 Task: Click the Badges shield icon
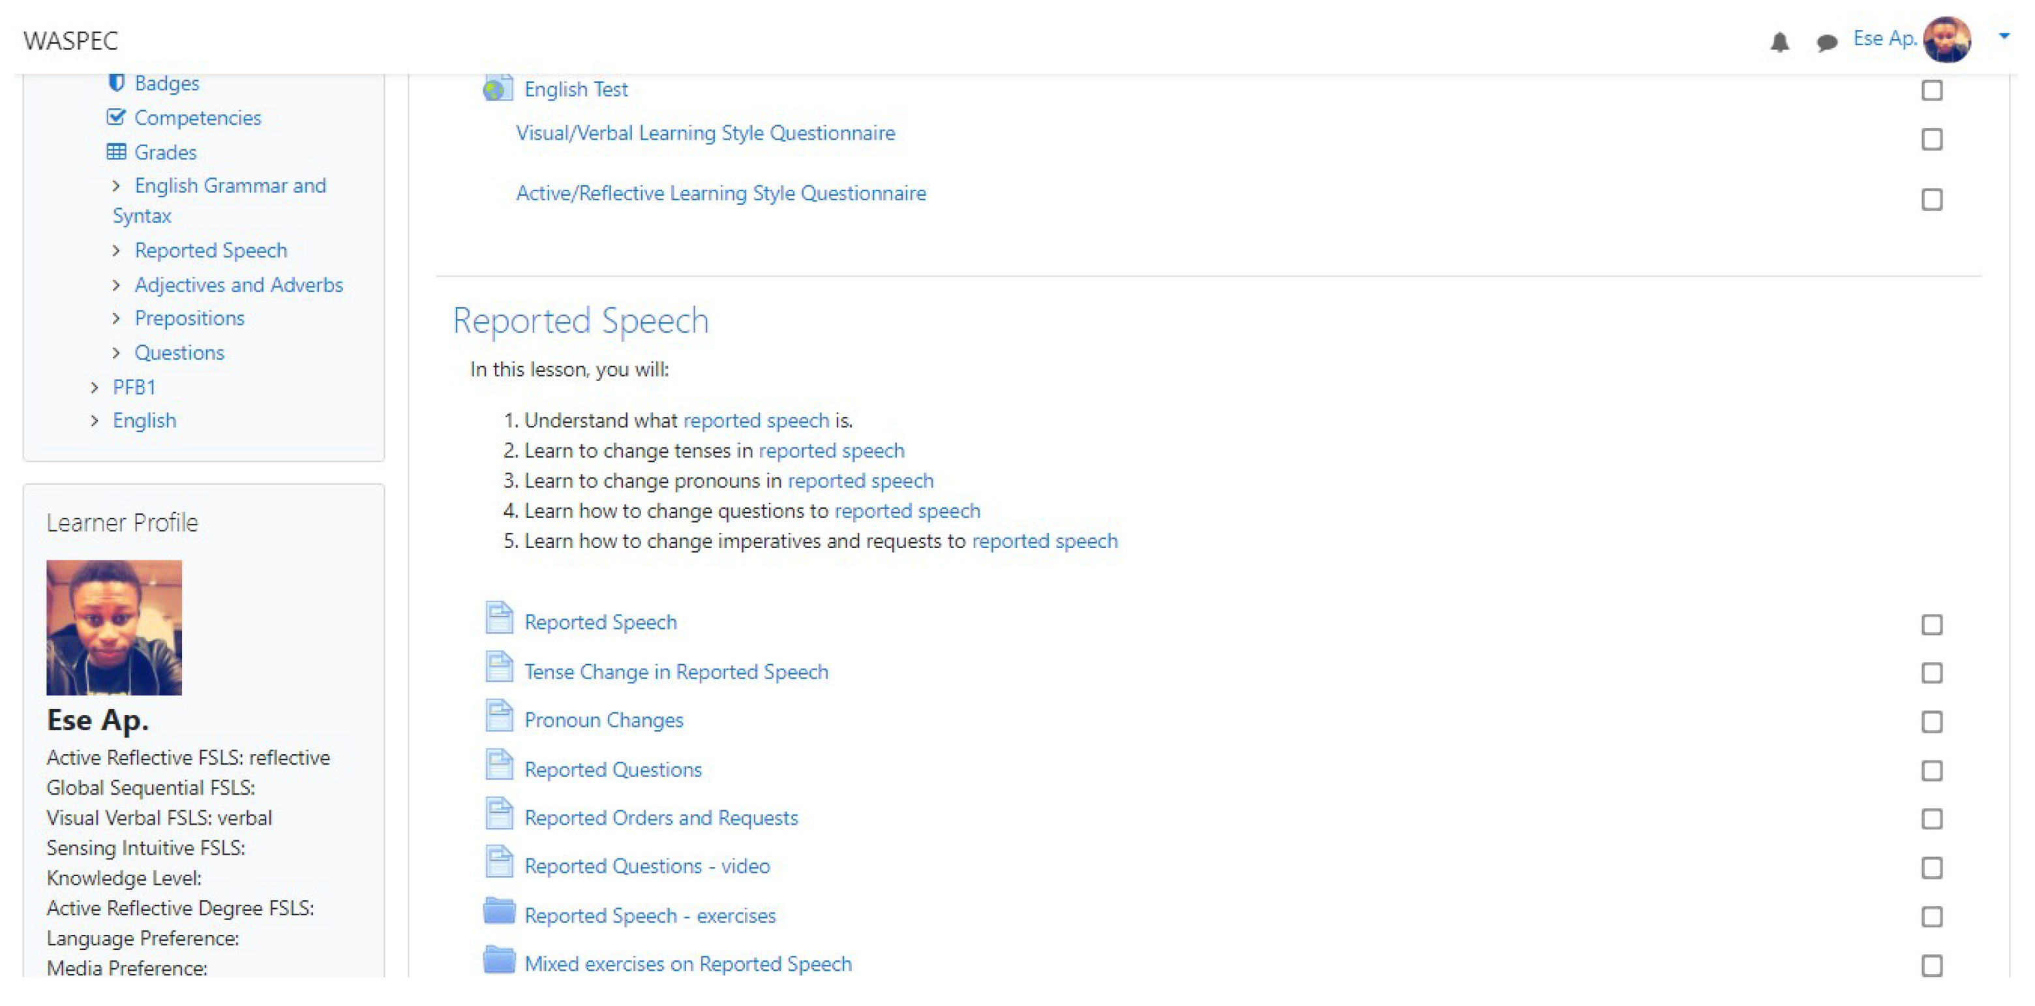coord(116,82)
